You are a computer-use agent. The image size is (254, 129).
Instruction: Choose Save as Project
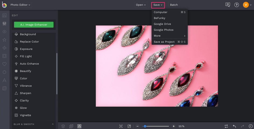click(x=170, y=42)
